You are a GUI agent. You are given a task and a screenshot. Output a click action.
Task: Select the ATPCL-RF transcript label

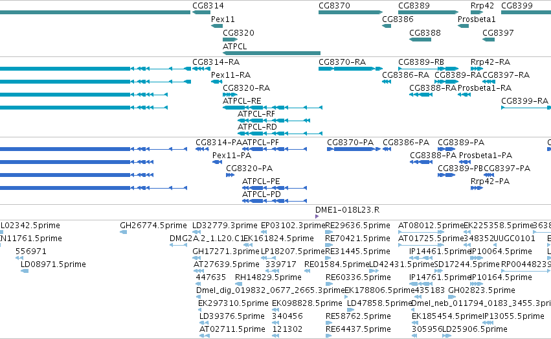click(x=256, y=114)
